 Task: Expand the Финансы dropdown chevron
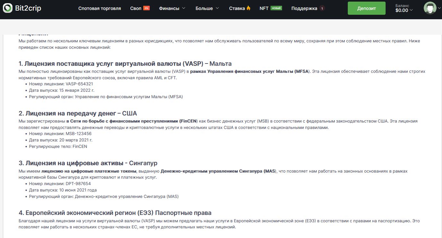184,8
